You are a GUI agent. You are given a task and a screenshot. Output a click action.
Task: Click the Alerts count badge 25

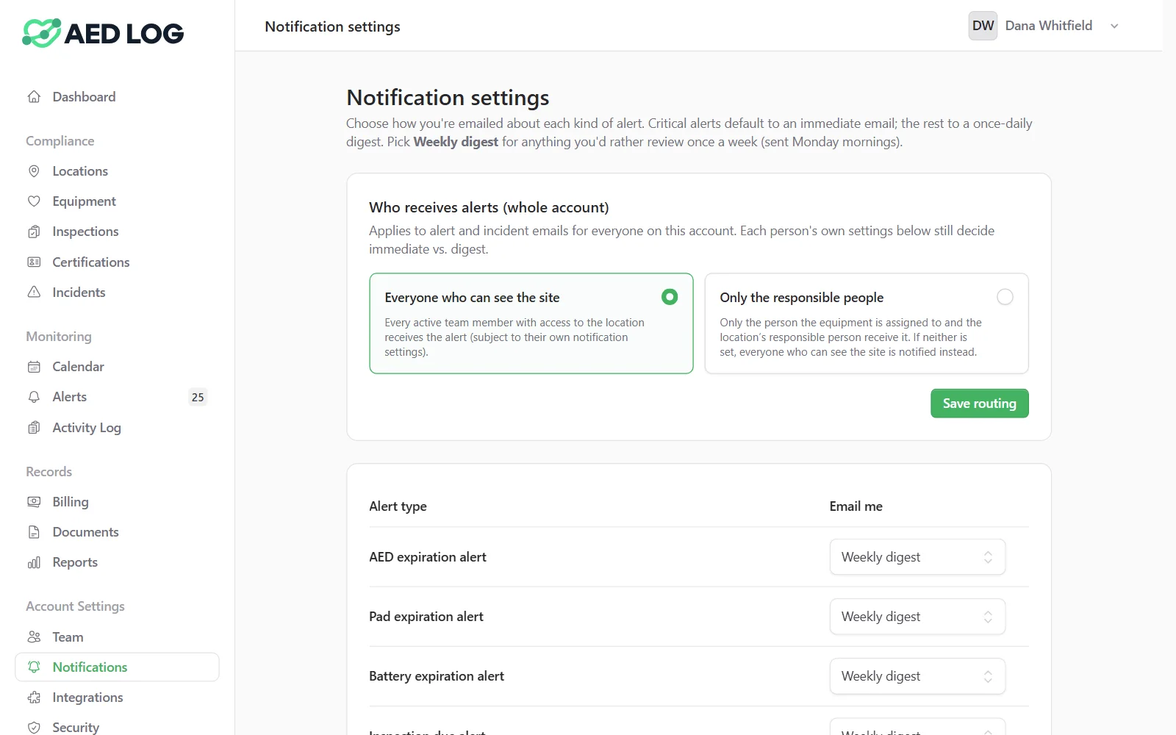point(198,397)
